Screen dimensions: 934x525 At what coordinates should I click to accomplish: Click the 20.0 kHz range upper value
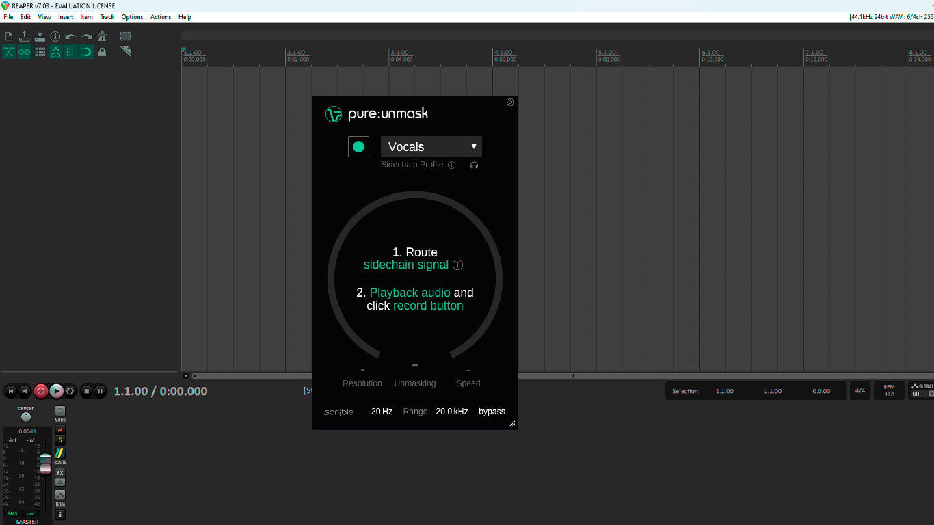[x=452, y=412]
